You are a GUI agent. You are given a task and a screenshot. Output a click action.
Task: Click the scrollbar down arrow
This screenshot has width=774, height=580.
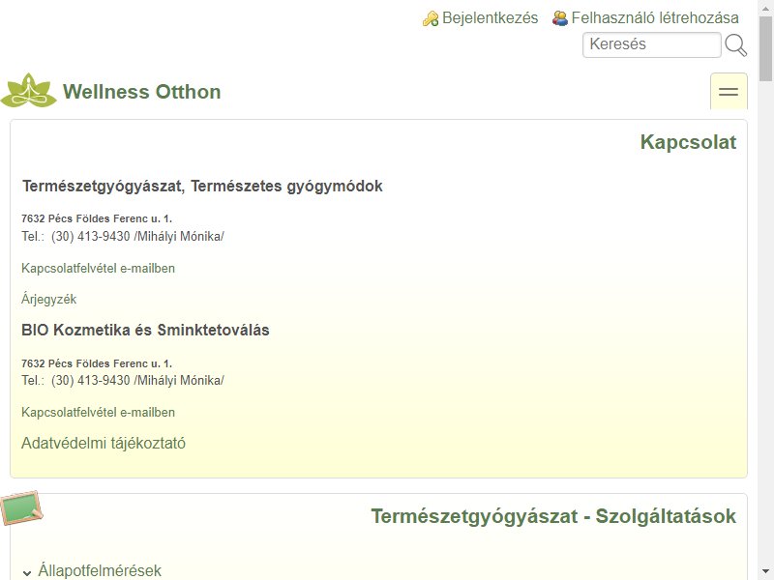tap(766, 572)
